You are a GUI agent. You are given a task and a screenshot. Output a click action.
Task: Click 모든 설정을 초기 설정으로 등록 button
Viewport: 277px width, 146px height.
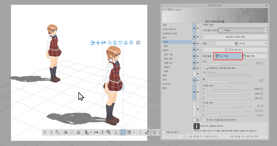tap(244, 136)
